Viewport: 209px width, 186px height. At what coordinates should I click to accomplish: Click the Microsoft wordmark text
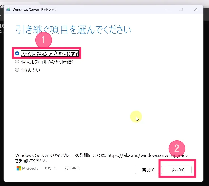pos(30,168)
